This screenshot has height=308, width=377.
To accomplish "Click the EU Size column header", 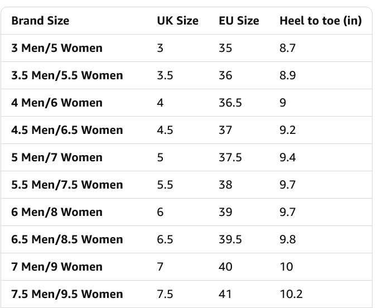I will tap(239, 21).
